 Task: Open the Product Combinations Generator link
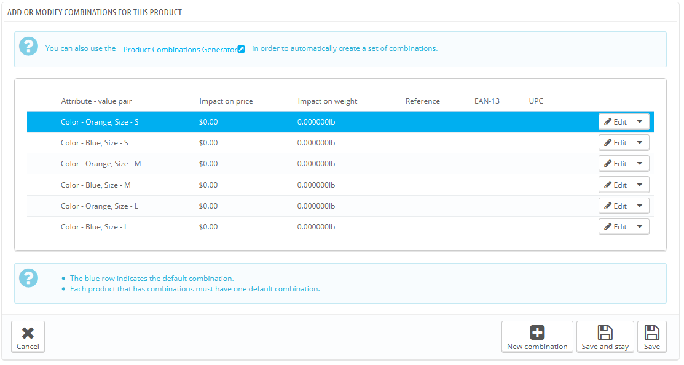pos(180,50)
